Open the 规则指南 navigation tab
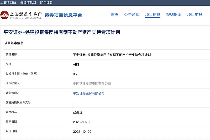The width and height of the screenshot is (210, 140). point(174,14)
